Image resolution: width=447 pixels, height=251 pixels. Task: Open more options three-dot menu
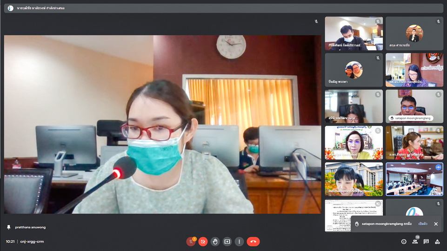[x=239, y=242]
